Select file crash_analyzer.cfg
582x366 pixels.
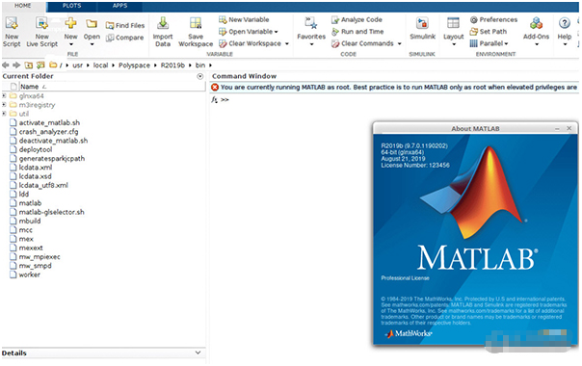48,132
